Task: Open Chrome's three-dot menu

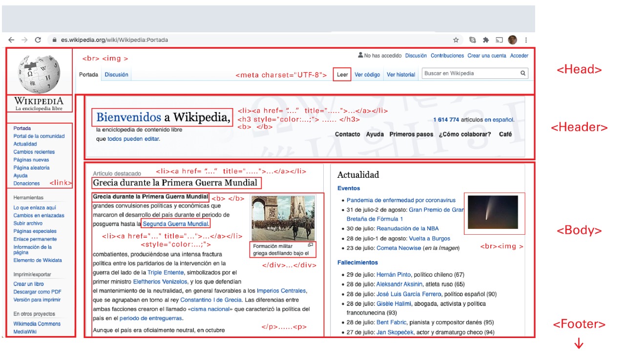Action: [526, 40]
